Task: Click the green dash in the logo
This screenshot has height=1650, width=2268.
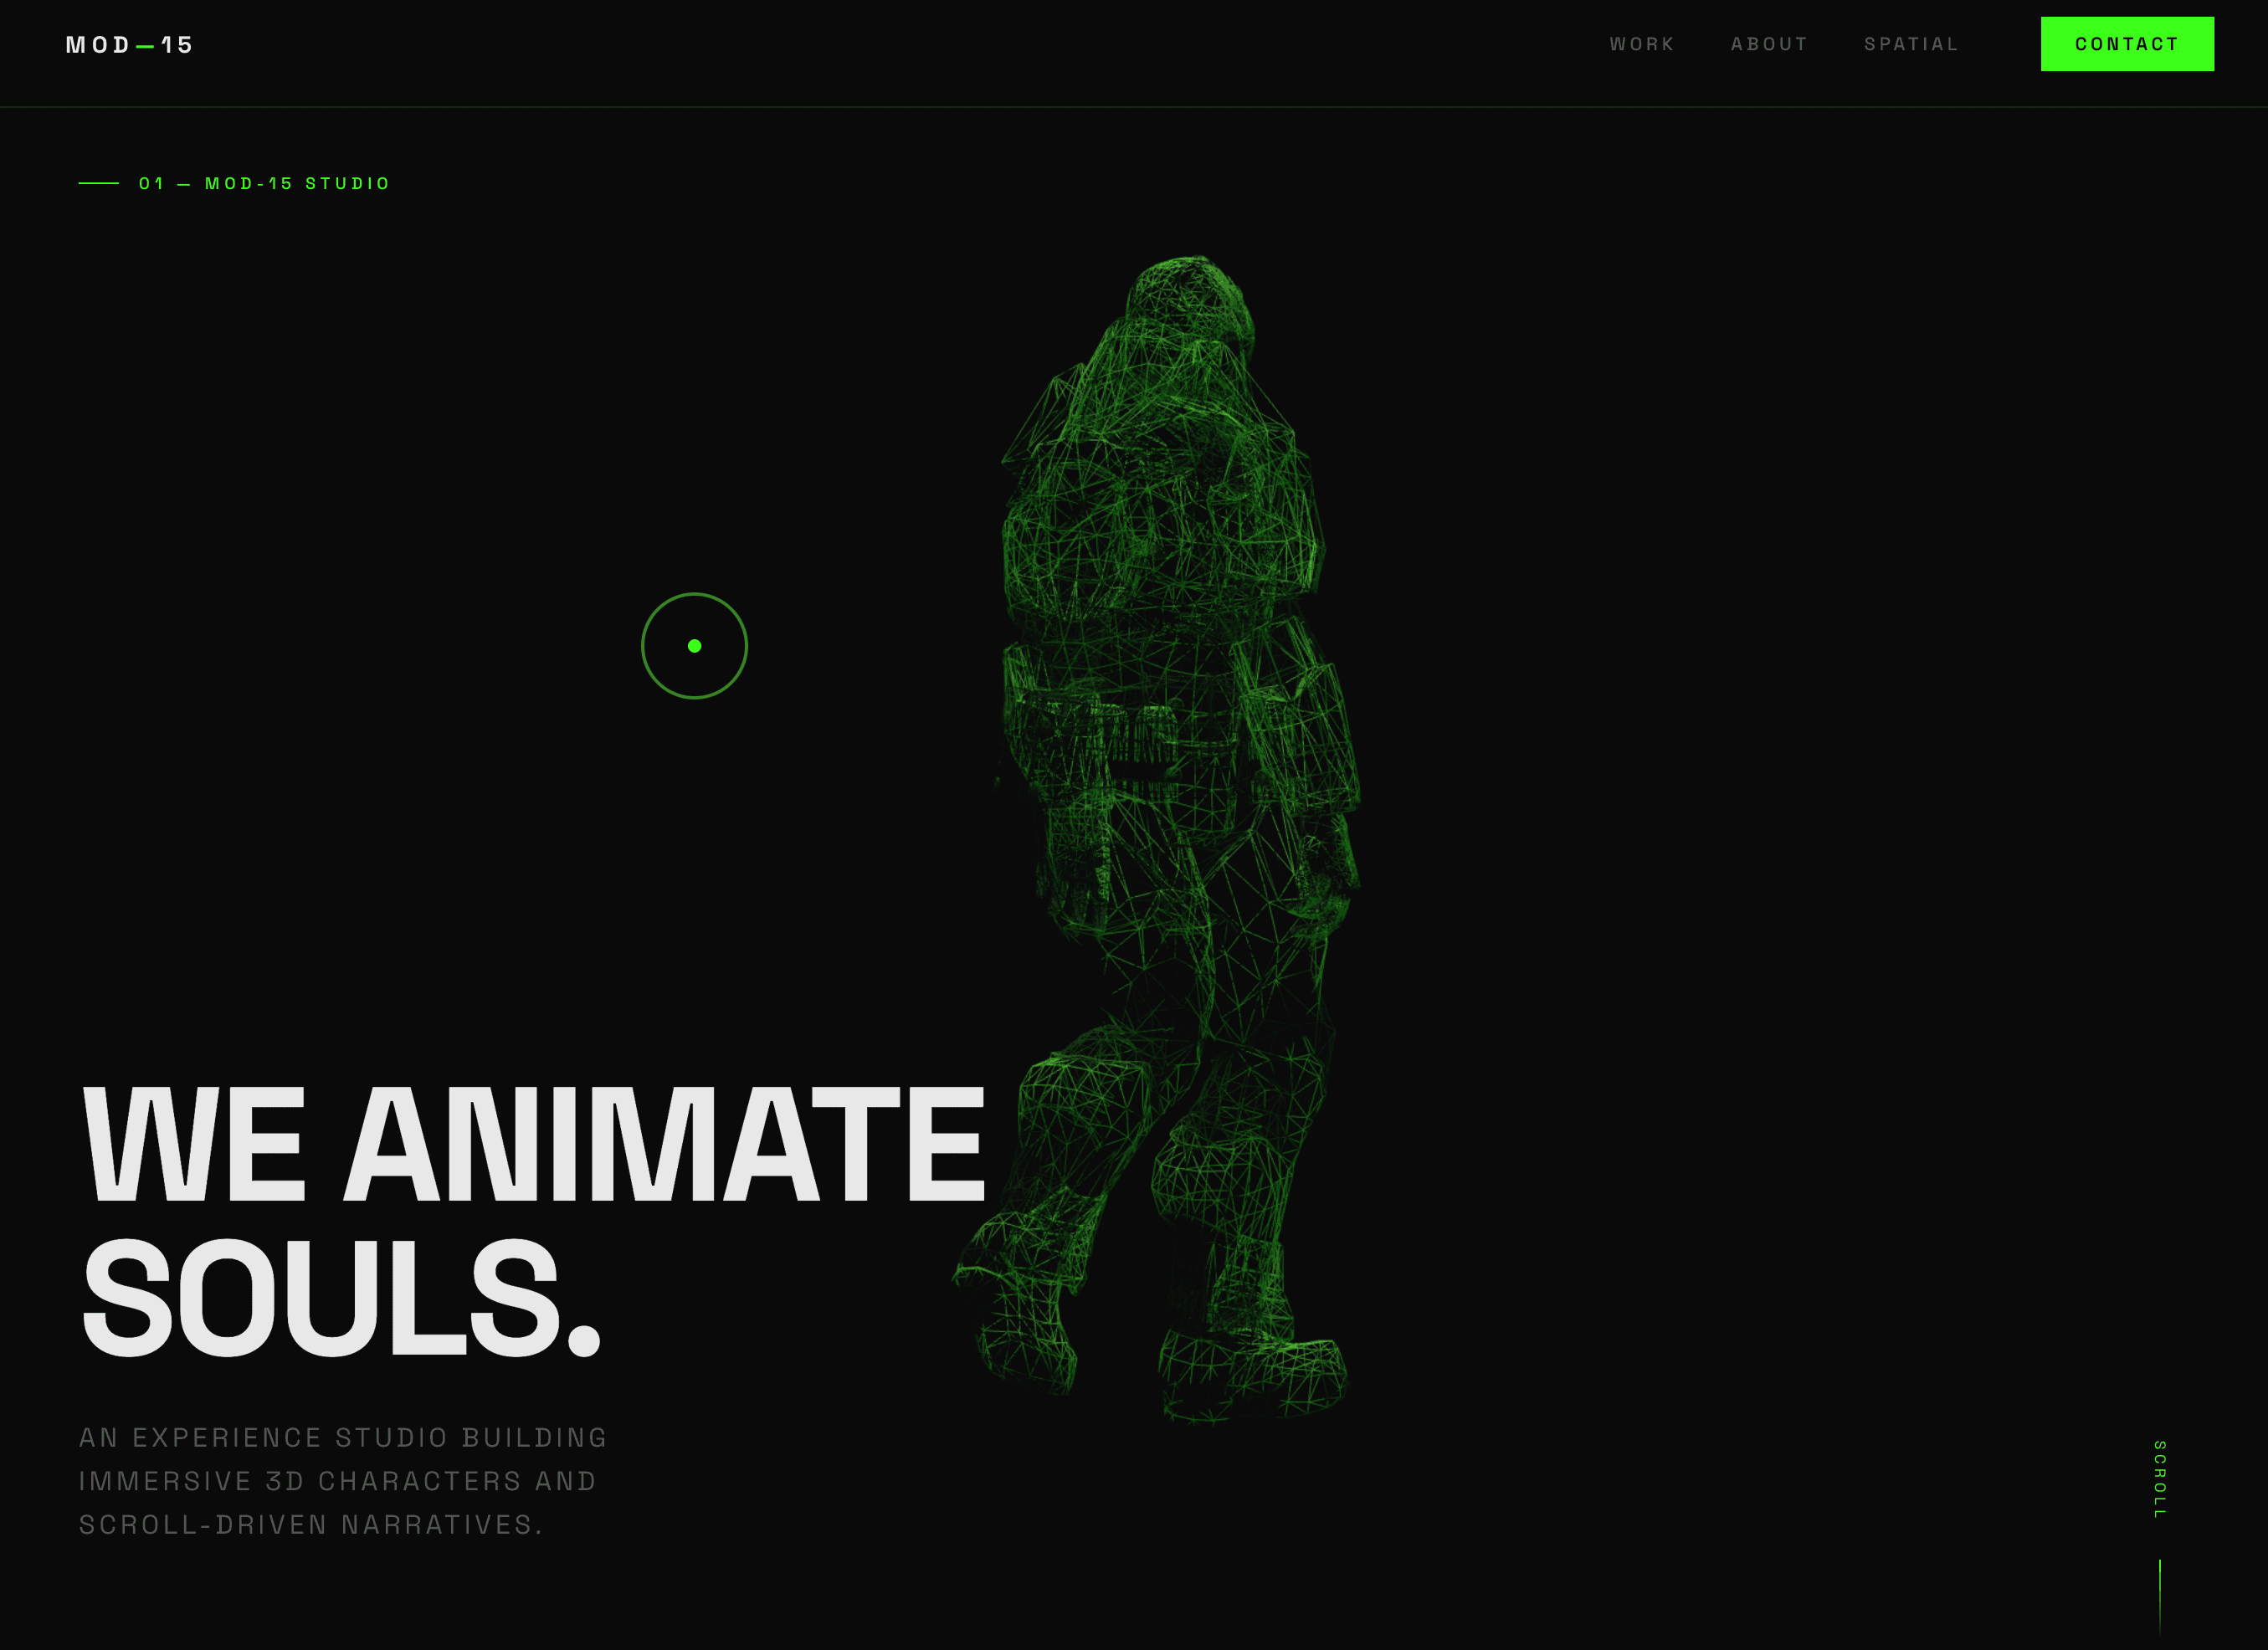Action: (145, 46)
